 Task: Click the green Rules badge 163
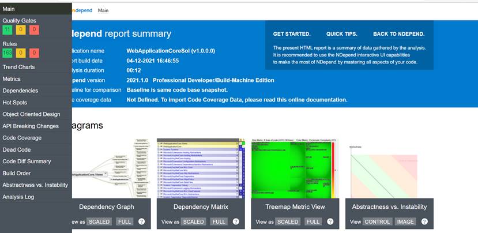(7, 53)
